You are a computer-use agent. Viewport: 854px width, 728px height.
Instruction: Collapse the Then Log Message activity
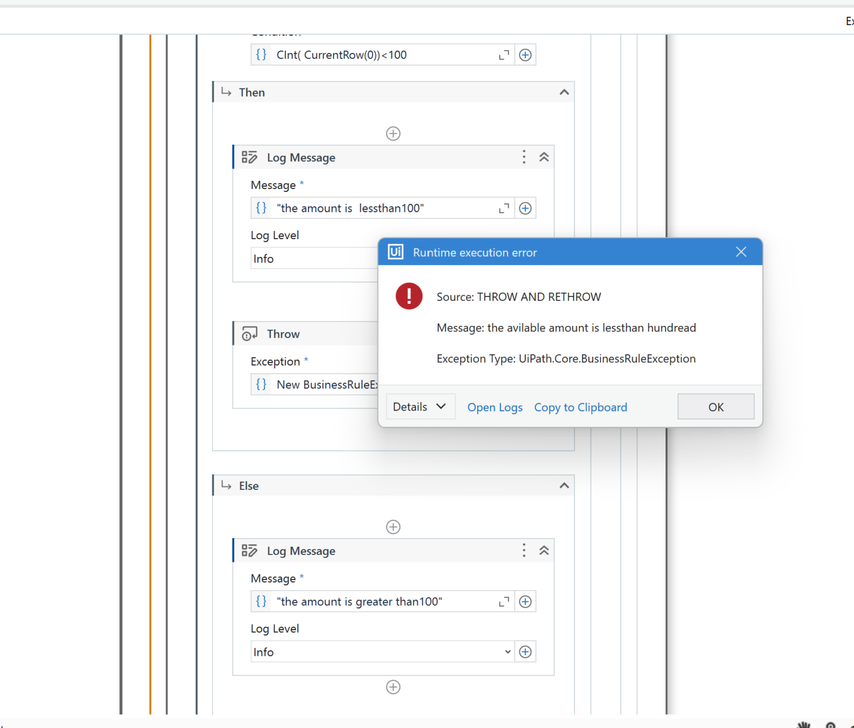[544, 157]
